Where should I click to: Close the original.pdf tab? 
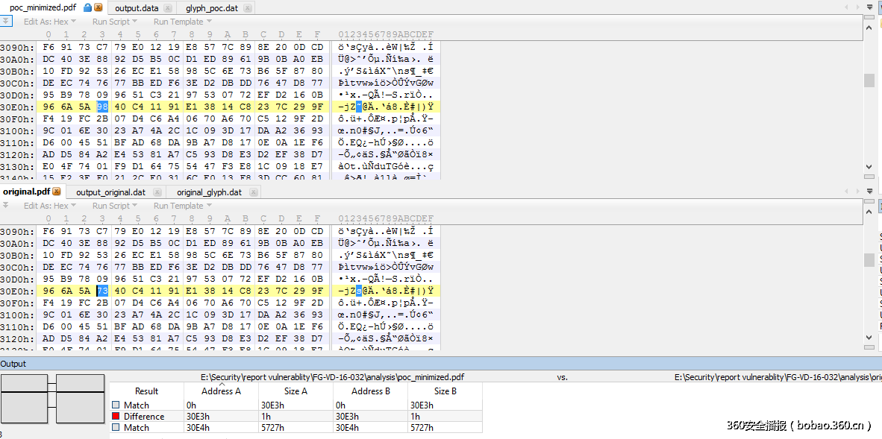(57, 192)
